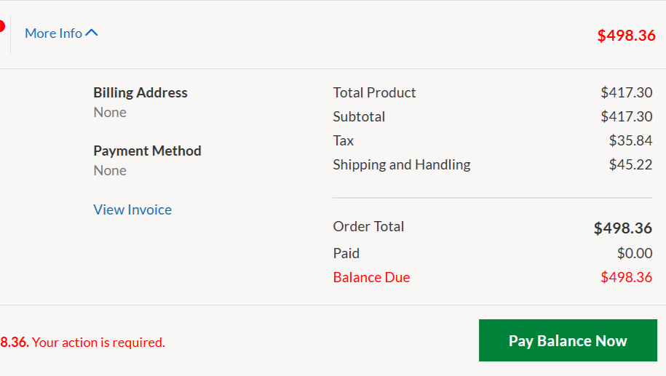Click the red $498.36 header total
Image resolution: width=666 pixels, height=376 pixels.
point(626,35)
